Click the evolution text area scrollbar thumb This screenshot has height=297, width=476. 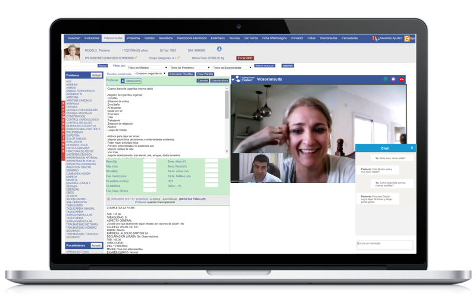tap(227, 105)
